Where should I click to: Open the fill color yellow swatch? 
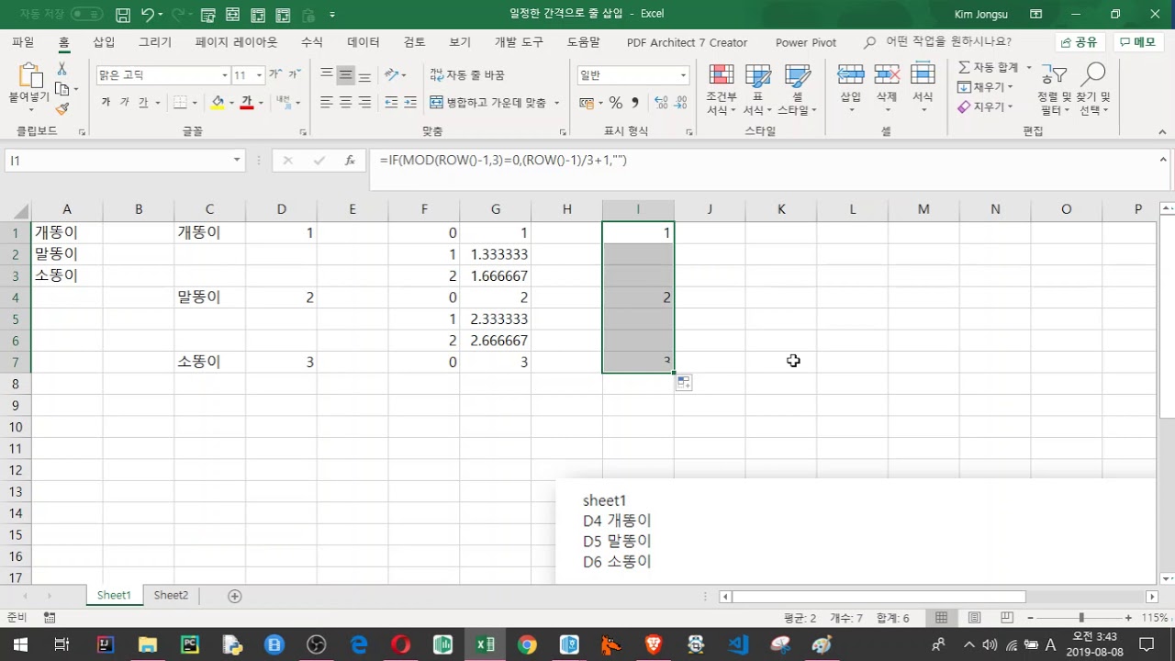pos(218,103)
